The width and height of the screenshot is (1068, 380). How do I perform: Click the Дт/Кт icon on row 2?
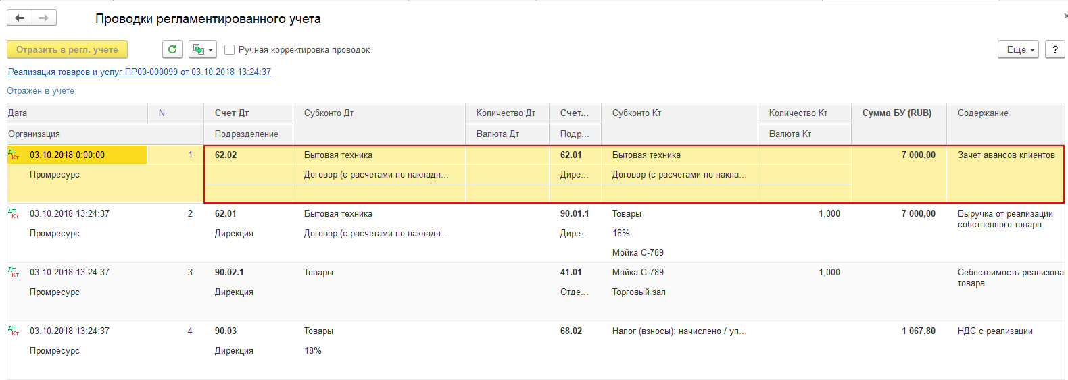[x=14, y=213]
